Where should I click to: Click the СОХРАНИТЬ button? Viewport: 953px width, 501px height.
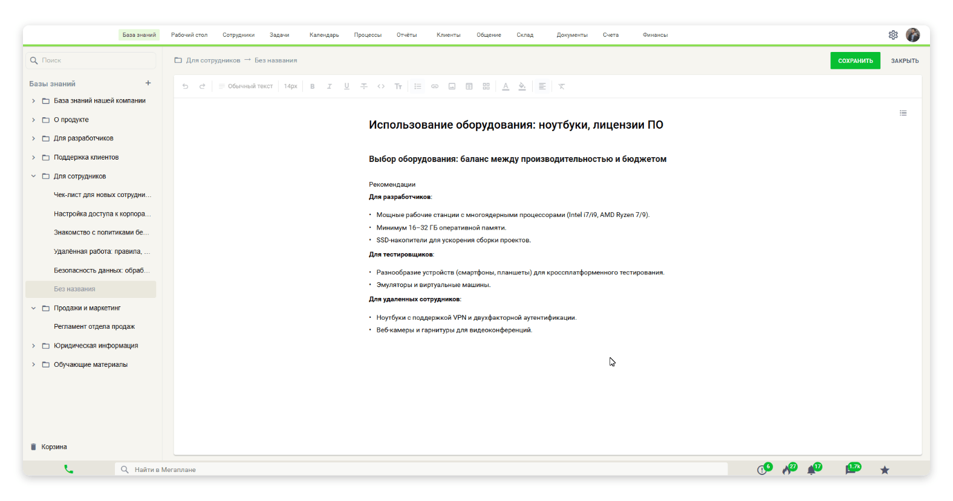point(855,60)
